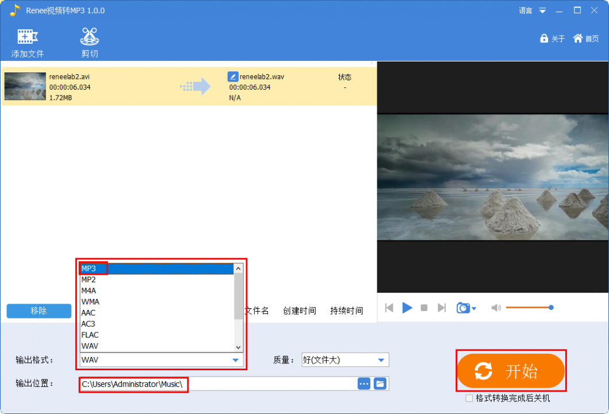Choose MP3 from the format list

[156, 269]
